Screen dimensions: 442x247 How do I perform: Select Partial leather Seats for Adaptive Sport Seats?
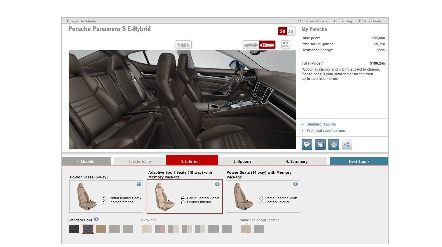pos(183,198)
